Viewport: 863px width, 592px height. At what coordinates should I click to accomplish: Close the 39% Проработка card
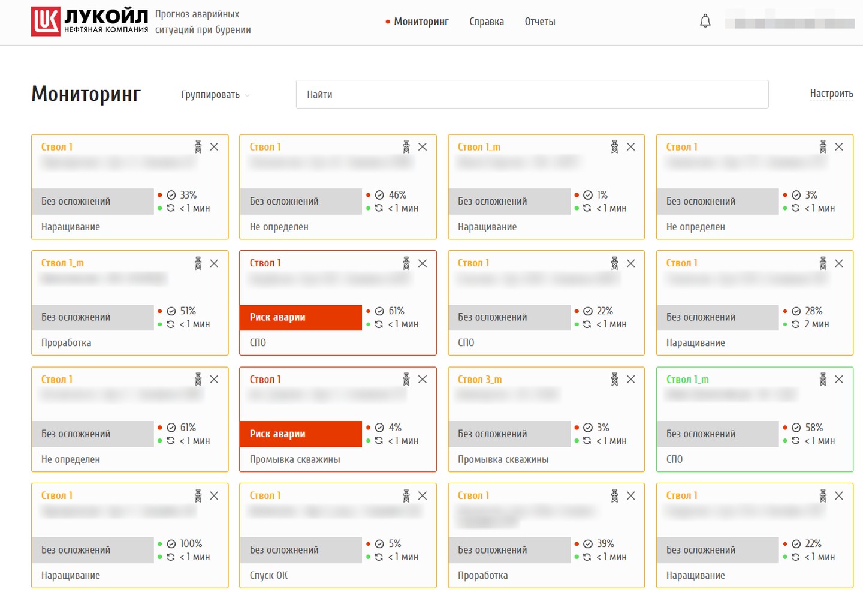coord(630,496)
